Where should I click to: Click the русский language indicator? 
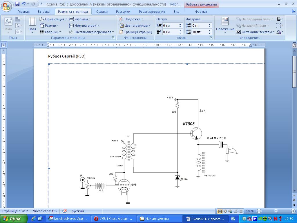click(x=78, y=211)
